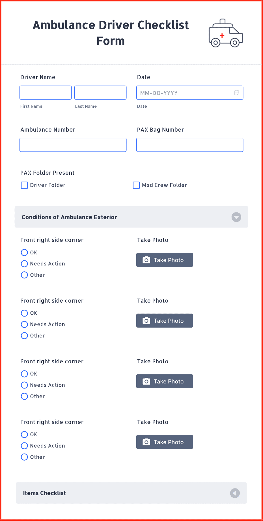Click the camera icon on the third Take Photo button
Viewport: 263px width, 521px height.
[146, 381]
